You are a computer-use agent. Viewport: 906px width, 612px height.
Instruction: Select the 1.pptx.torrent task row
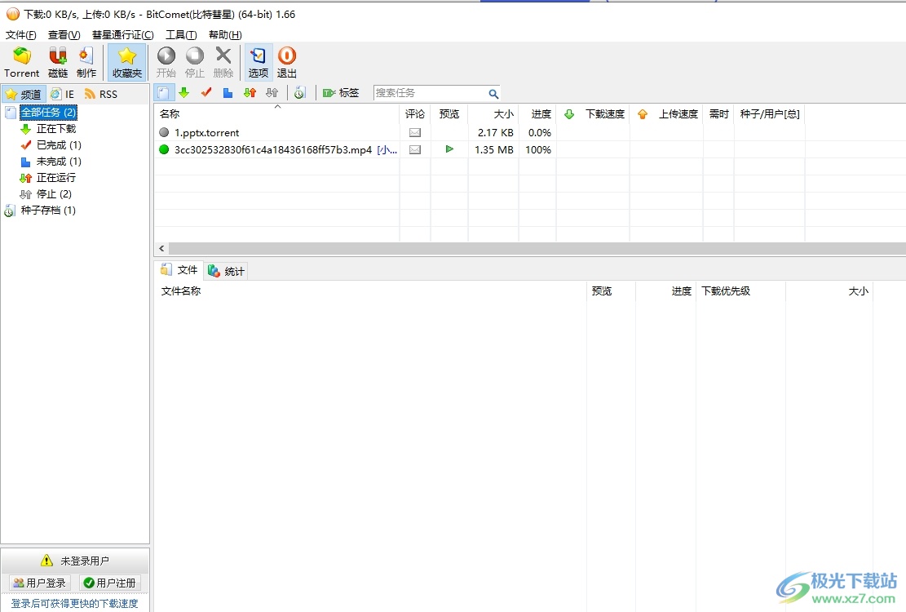[x=530, y=132]
